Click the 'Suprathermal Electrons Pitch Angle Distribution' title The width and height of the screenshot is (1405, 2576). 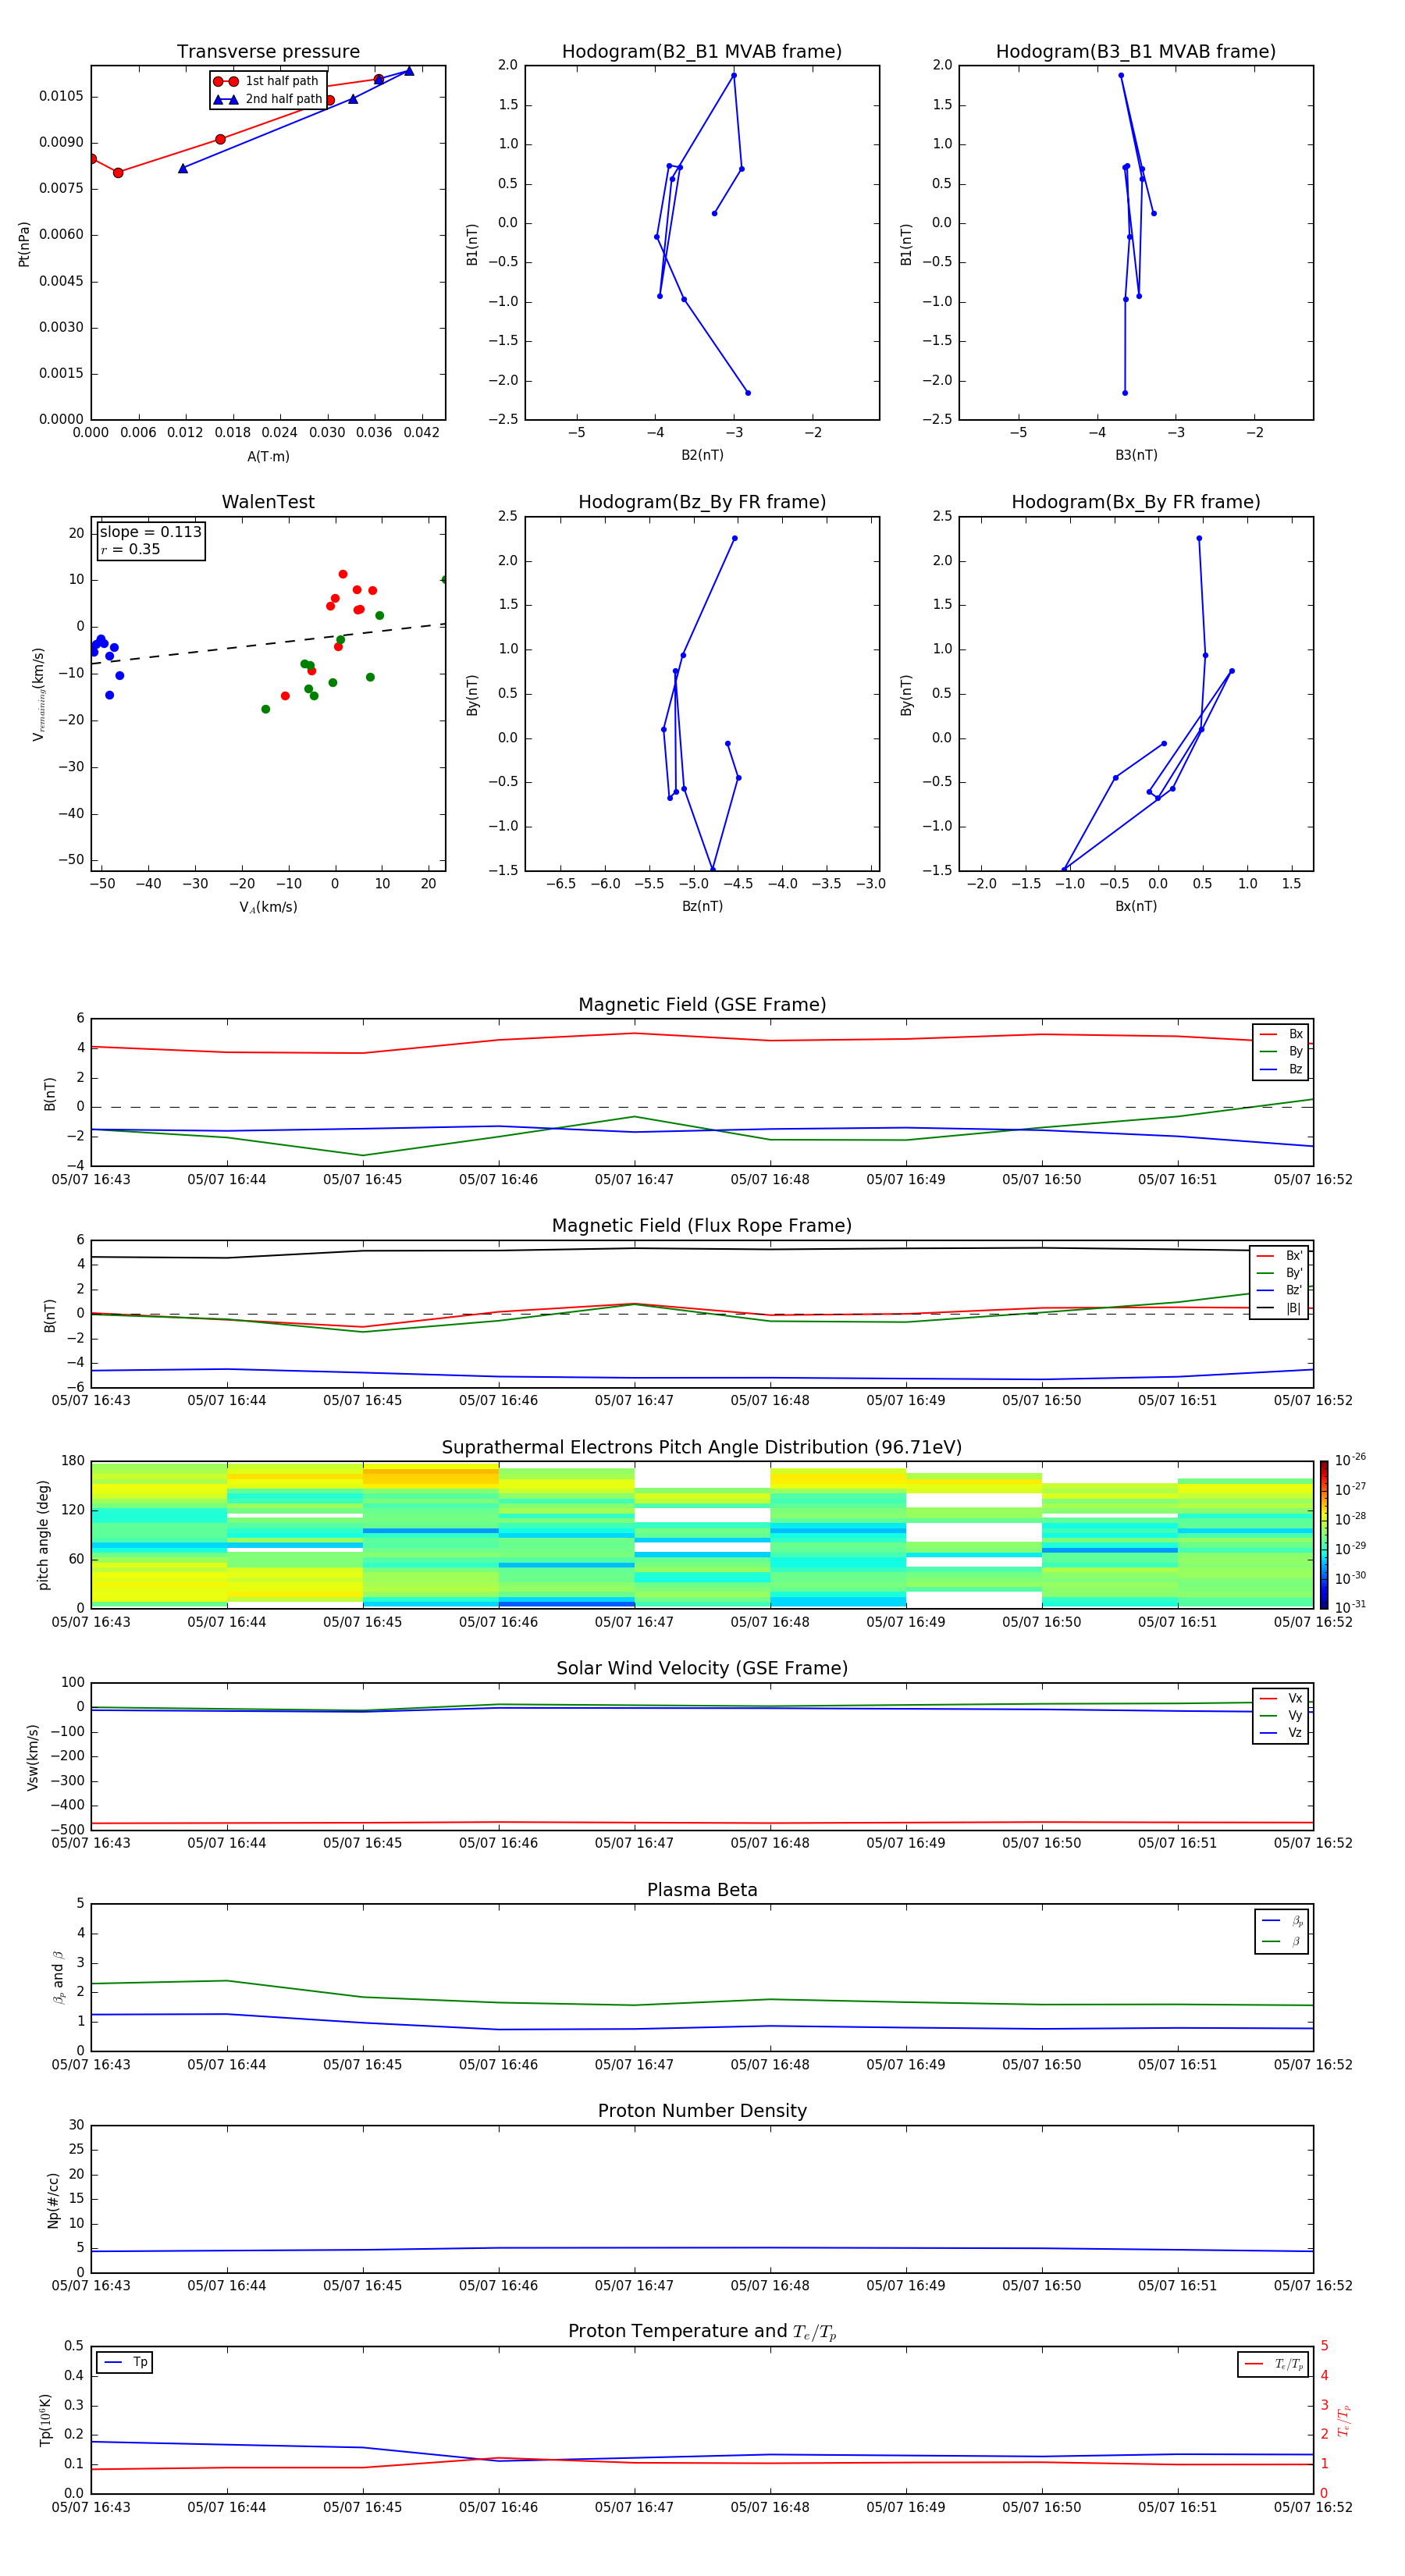click(702, 1448)
